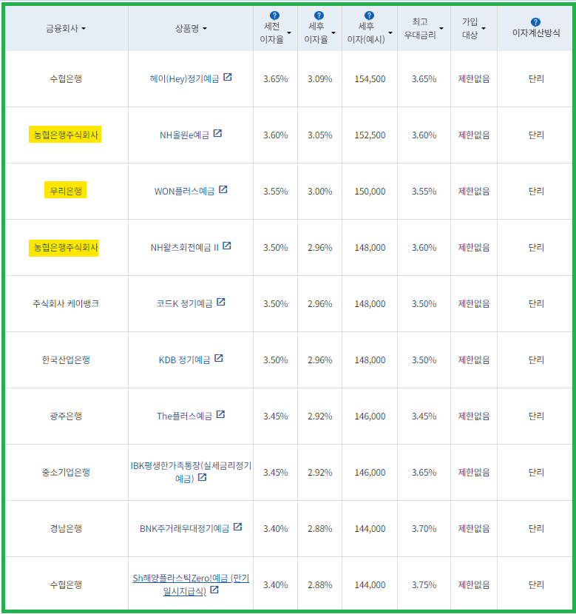Select 광주은행 cell
Screen dimensions: 576x614
coord(66,416)
